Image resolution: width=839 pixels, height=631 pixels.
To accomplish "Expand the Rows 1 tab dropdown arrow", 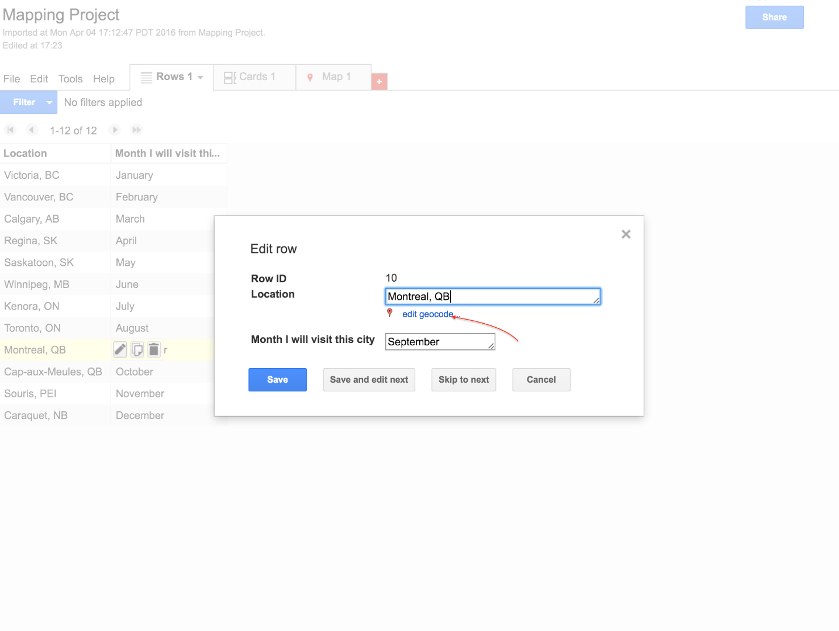I will pyautogui.click(x=201, y=77).
